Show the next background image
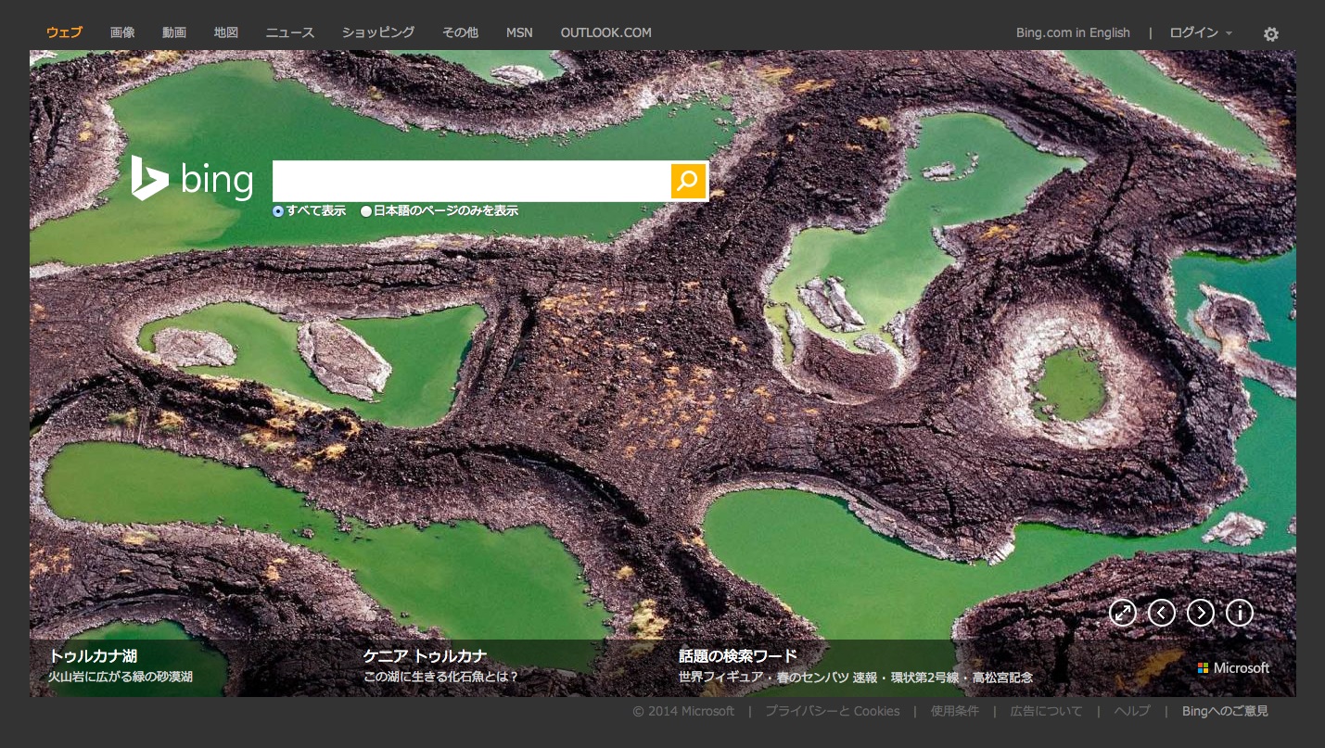 [1201, 613]
